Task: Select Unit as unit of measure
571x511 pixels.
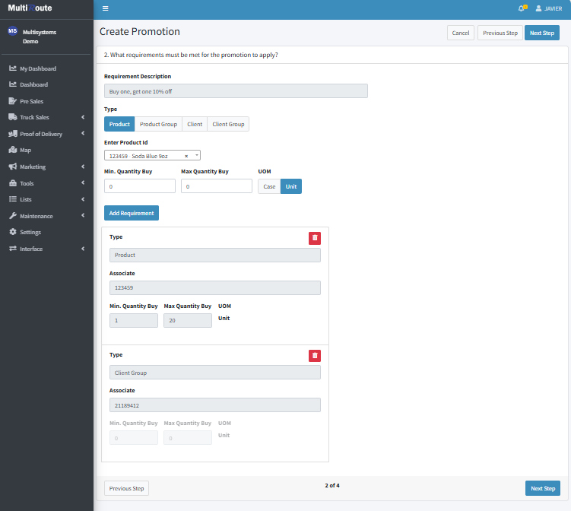Action: tap(291, 186)
